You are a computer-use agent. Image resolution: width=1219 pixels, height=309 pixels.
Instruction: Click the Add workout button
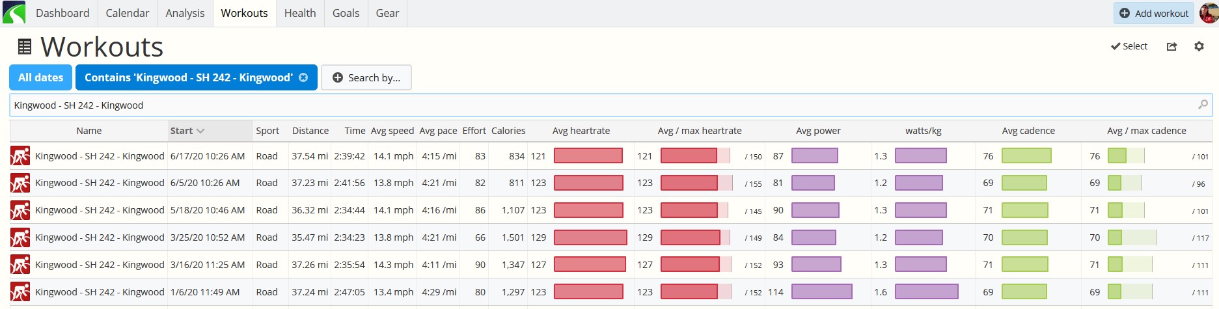point(1154,13)
